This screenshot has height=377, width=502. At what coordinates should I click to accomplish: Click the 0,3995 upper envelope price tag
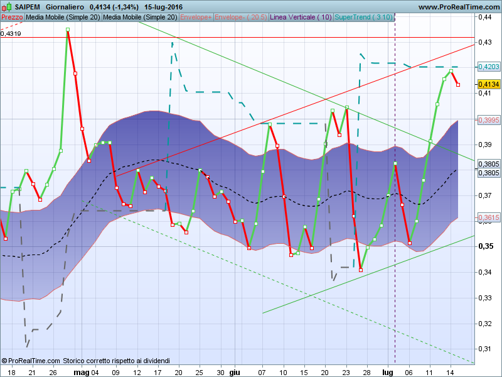click(x=489, y=120)
